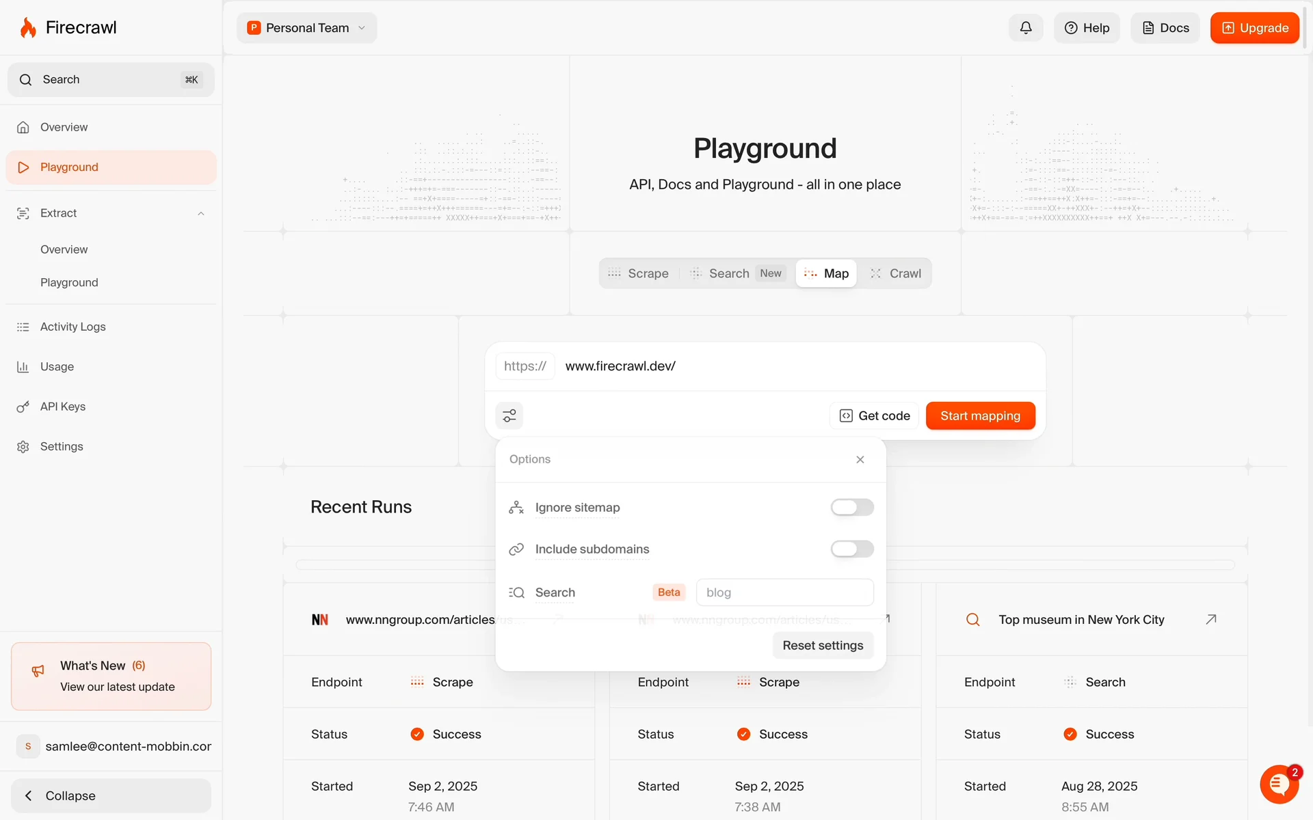Click the Search filter field showing blog
This screenshot has height=820, width=1313.
click(x=784, y=592)
